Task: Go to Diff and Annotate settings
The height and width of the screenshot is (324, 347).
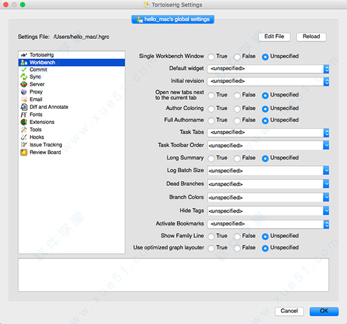Action: tap(71, 107)
